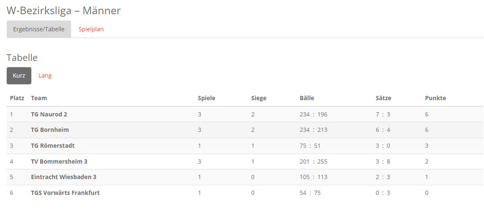Open the Spielplan tab
This screenshot has width=484, height=212.
click(x=91, y=29)
